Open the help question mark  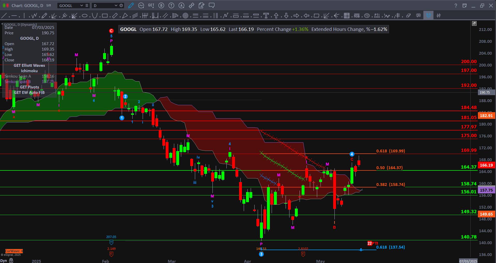(x=456, y=5)
